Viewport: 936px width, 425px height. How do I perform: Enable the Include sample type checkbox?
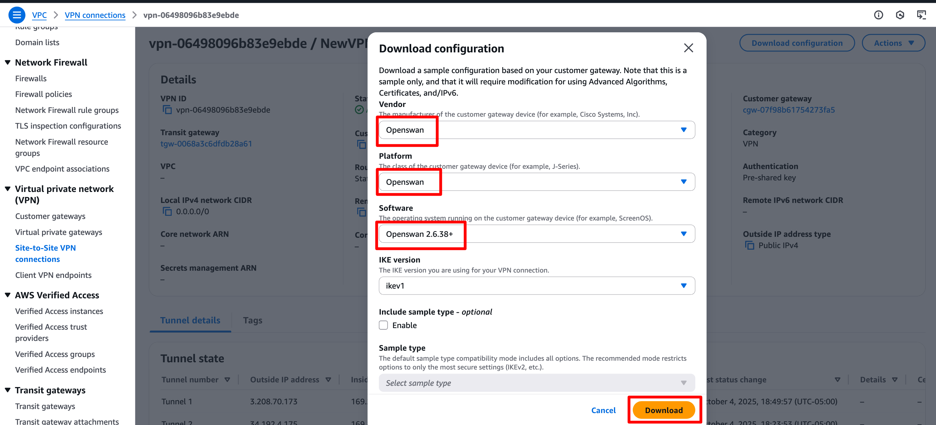tap(383, 325)
